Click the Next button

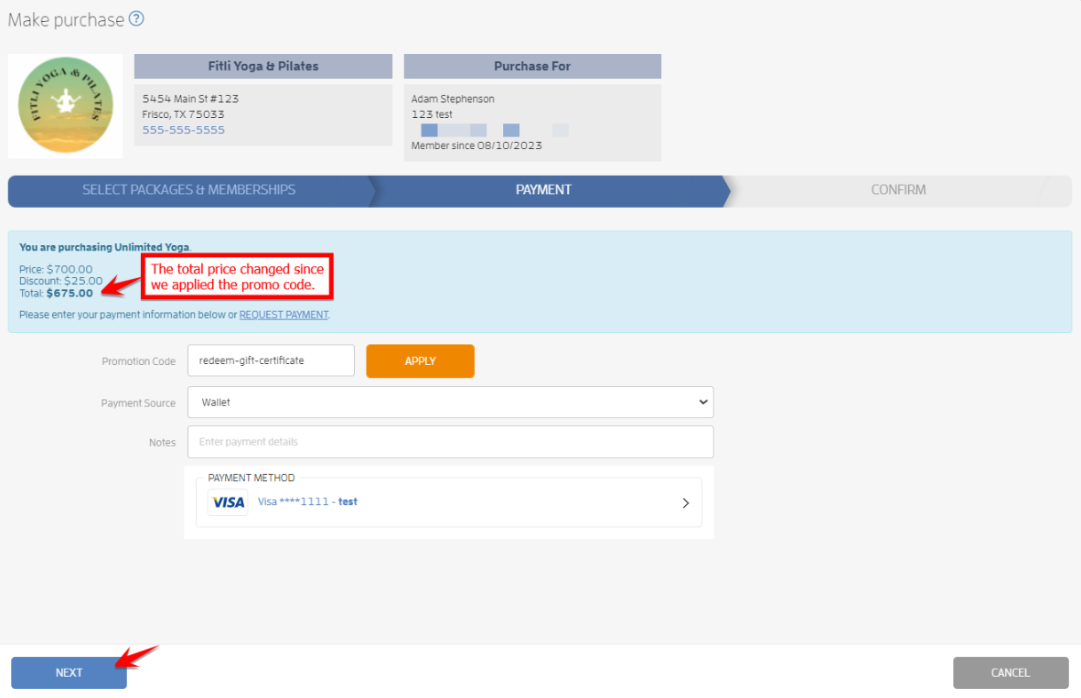pyautogui.click(x=69, y=672)
